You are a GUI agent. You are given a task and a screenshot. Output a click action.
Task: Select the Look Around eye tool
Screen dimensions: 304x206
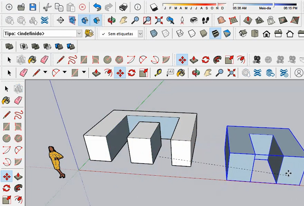(x=194, y=20)
